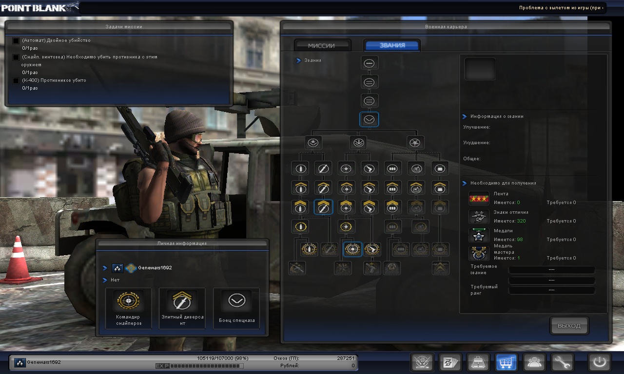Switch to the МИССИИ tab

coord(322,45)
